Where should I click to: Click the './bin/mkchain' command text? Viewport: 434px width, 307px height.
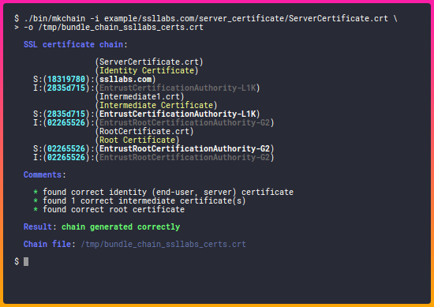click(54, 19)
